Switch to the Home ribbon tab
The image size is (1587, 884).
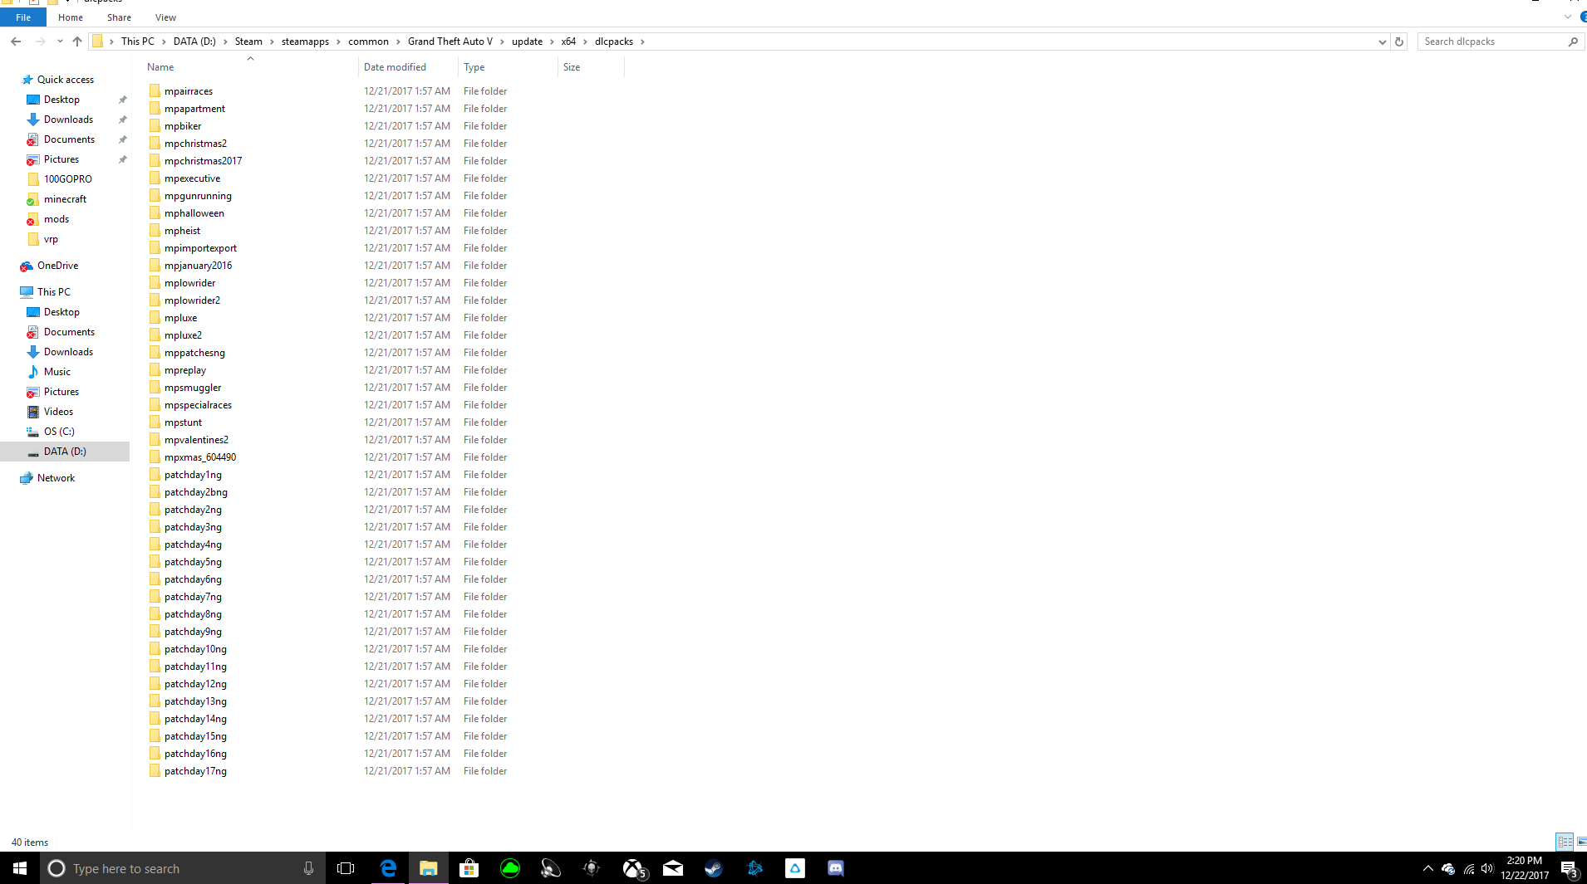point(71,17)
